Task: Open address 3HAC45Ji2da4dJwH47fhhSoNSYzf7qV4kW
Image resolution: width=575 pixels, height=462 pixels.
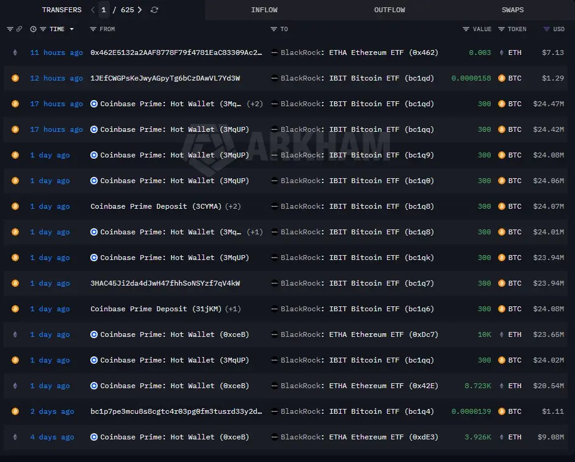Action: 165,283
